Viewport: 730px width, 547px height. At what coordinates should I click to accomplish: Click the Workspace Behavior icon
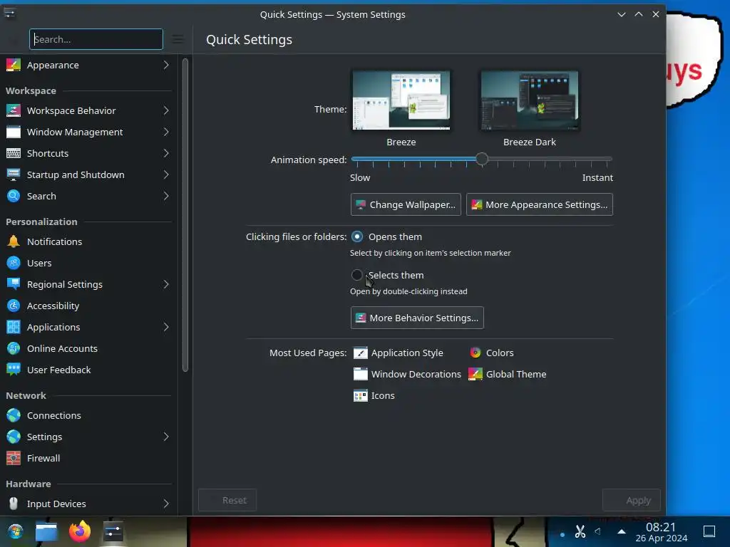(14, 110)
